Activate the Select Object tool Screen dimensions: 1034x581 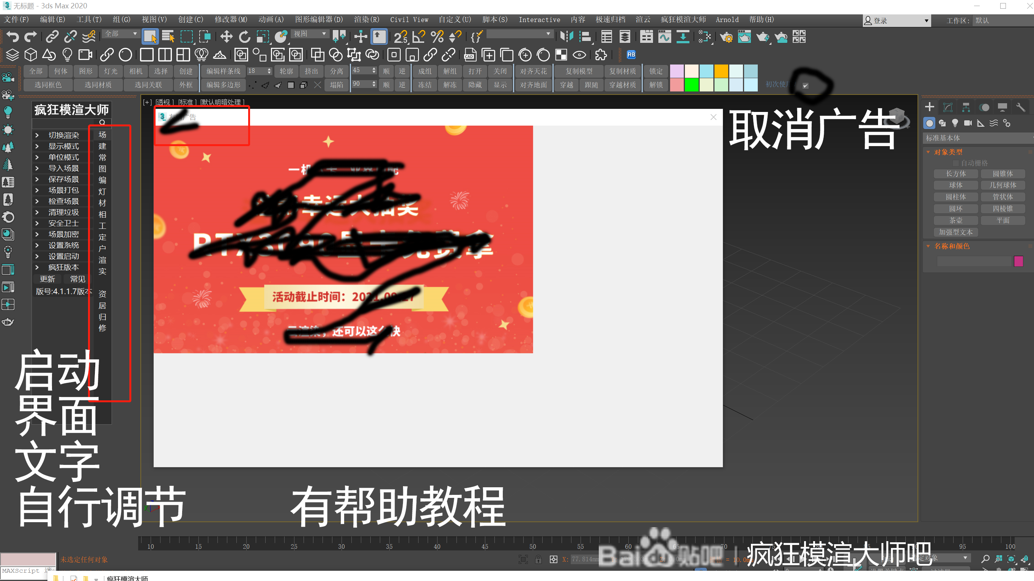tap(150, 37)
